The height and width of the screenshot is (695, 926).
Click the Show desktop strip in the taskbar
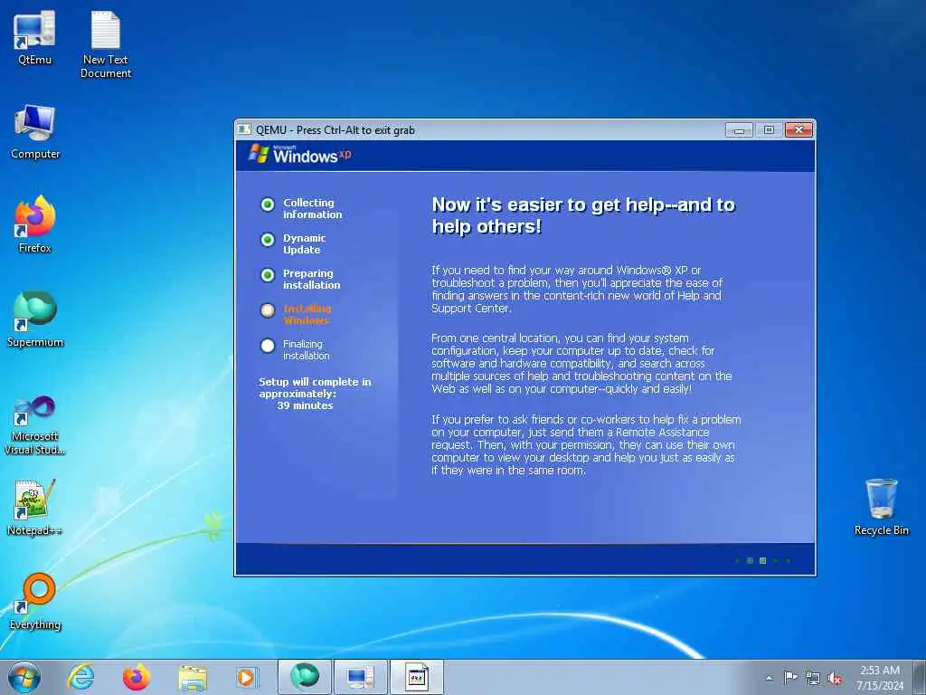click(920, 677)
